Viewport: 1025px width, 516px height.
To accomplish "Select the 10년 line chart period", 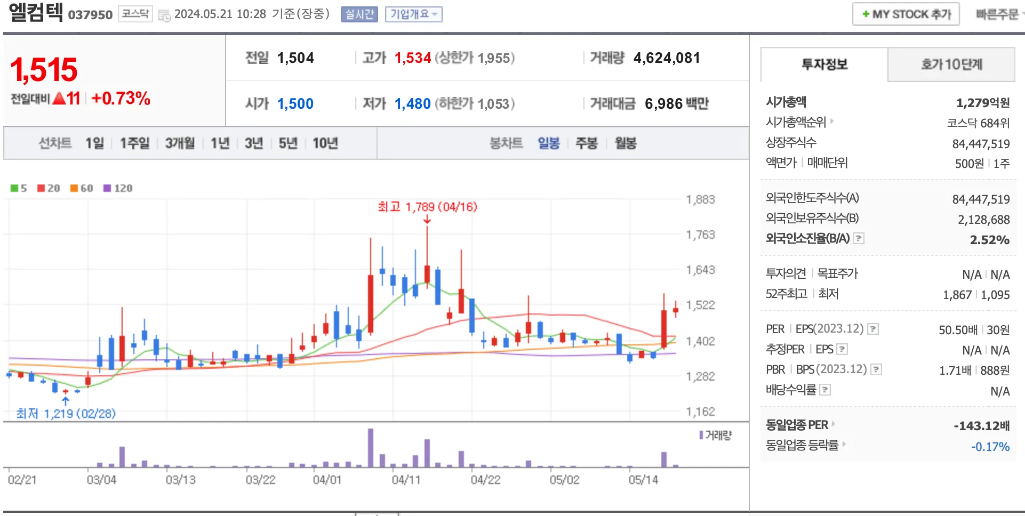I will coord(325,143).
